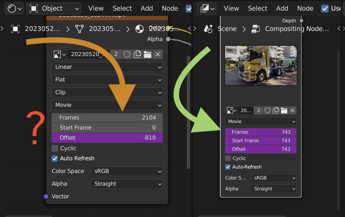This screenshot has height=217, width=345.
Task: Open image file with folder icon in compositor node
Action: pos(284,110)
